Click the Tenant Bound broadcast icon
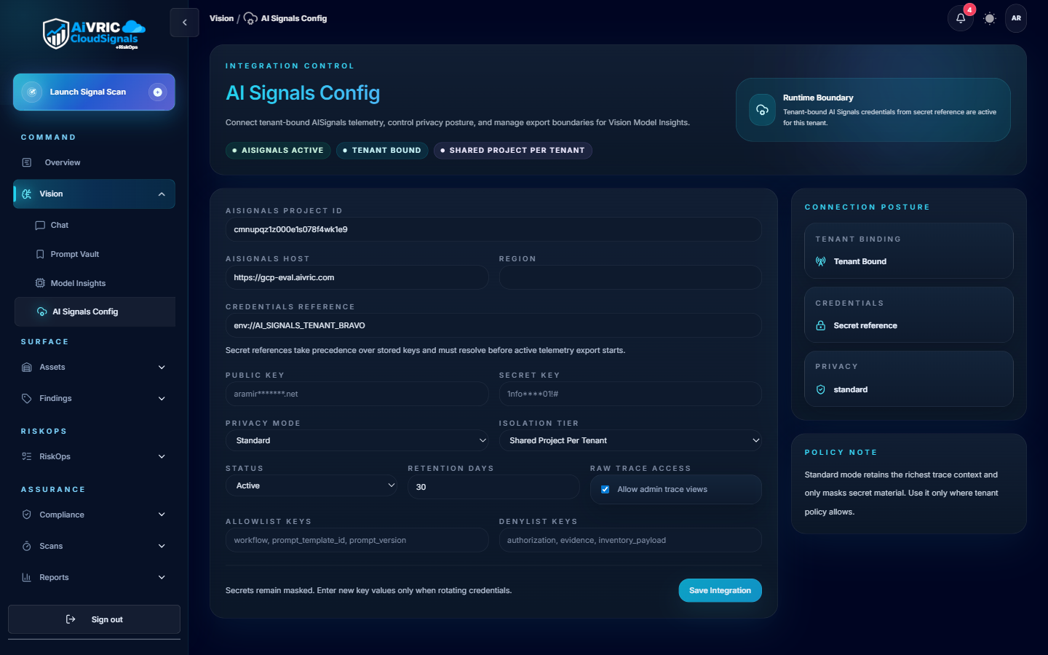The width and height of the screenshot is (1048, 655). coord(821,261)
